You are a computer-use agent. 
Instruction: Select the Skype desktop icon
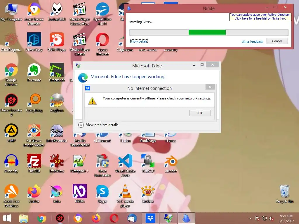click(x=102, y=194)
